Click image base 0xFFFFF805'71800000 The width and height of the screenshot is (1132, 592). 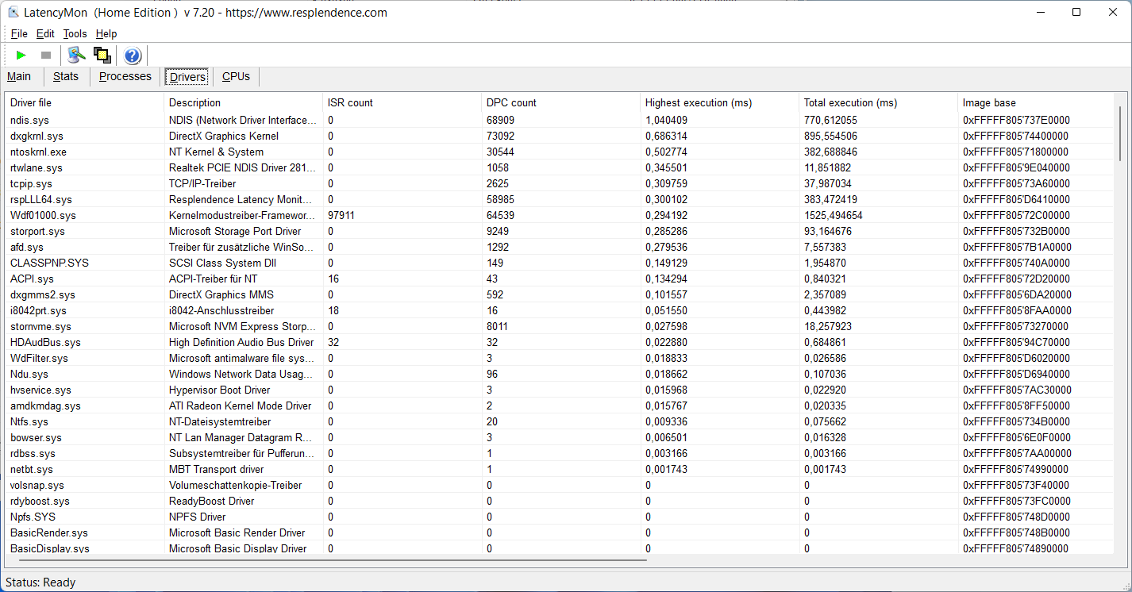[1016, 152]
